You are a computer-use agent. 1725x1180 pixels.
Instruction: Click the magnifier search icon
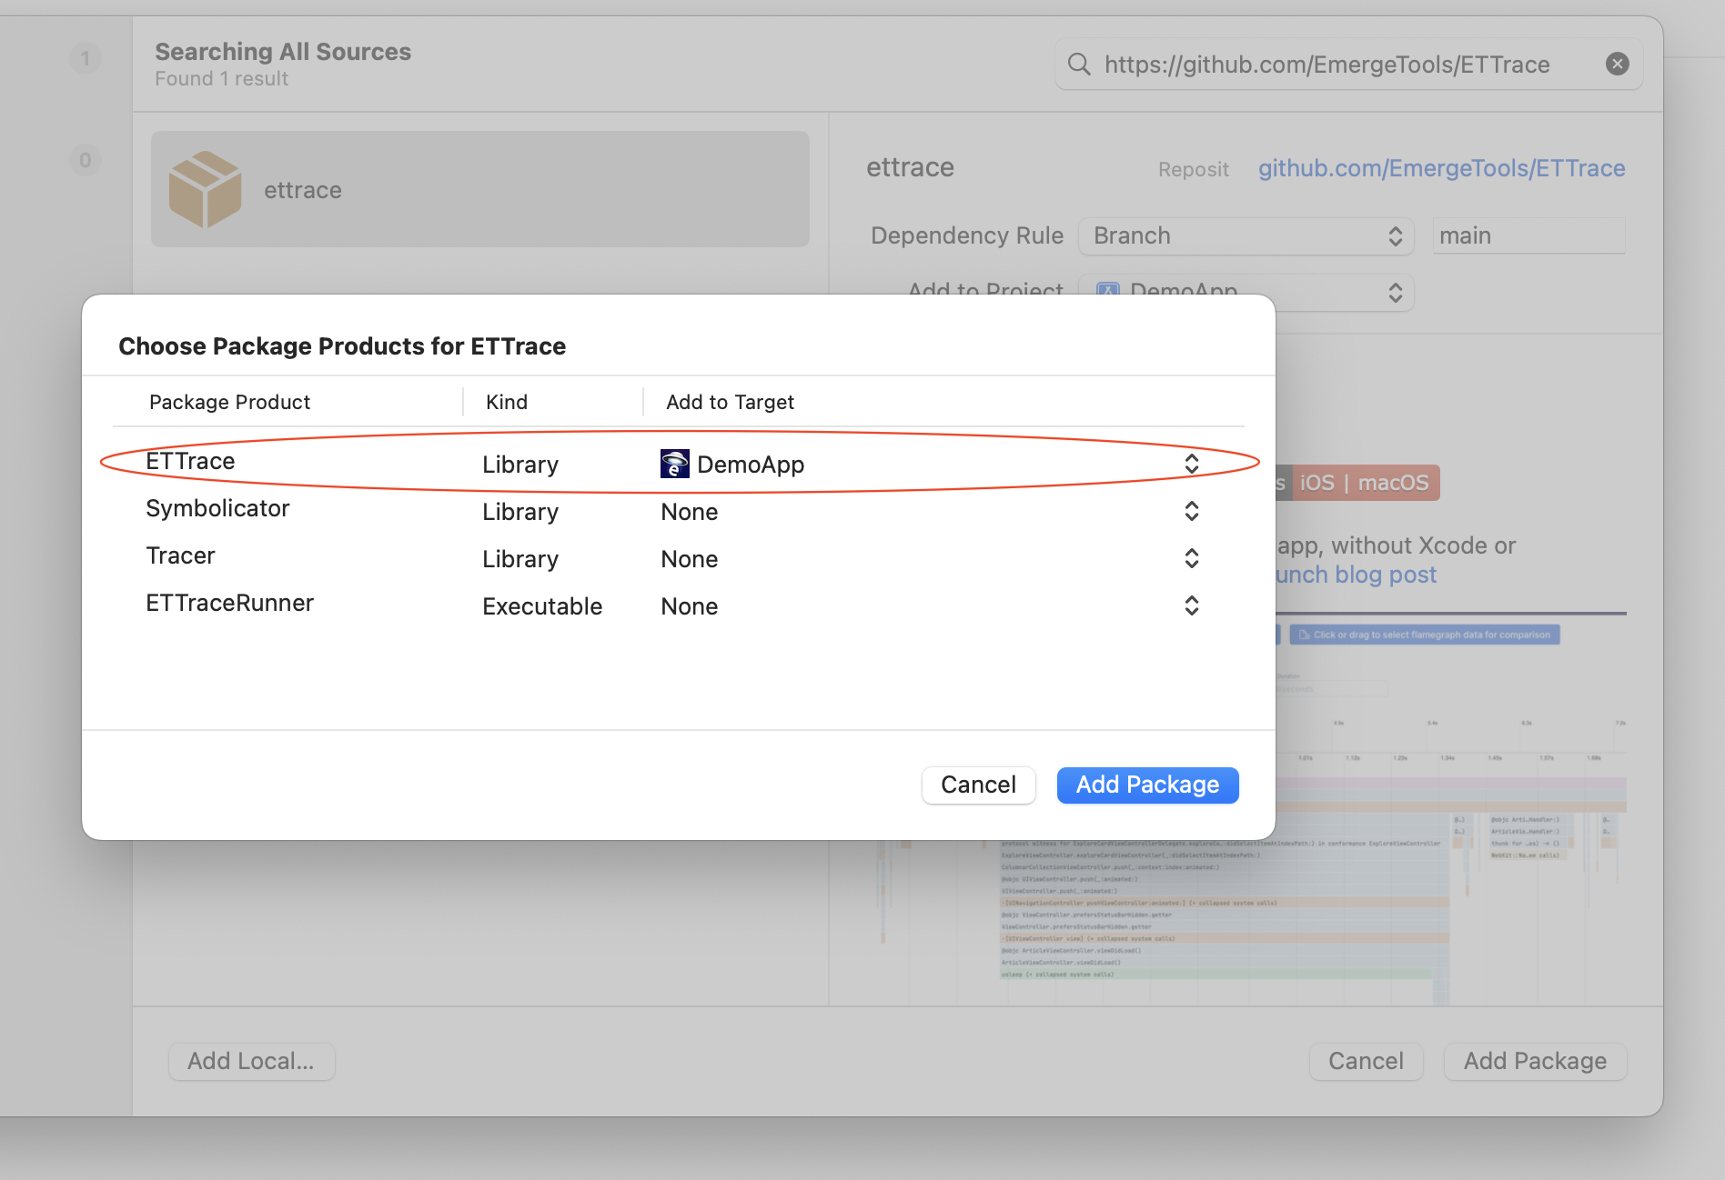(1079, 64)
